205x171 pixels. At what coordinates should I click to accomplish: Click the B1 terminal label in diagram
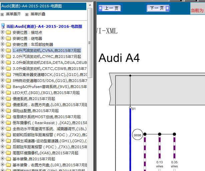tap(134, 109)
